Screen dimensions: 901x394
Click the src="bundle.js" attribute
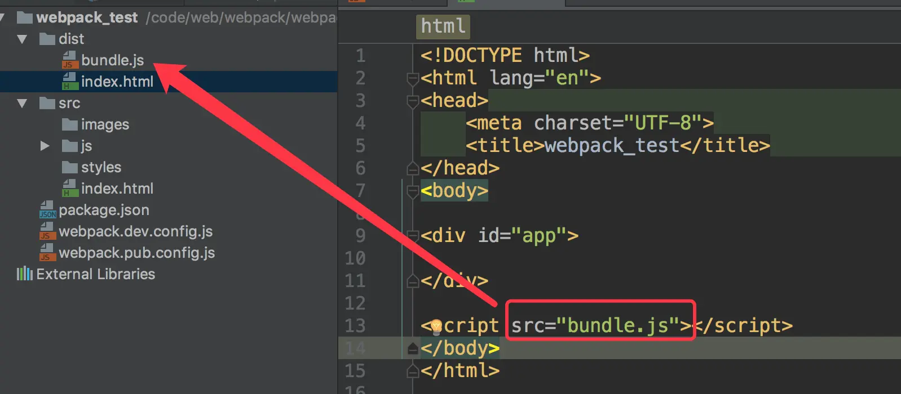click(595, 326)
